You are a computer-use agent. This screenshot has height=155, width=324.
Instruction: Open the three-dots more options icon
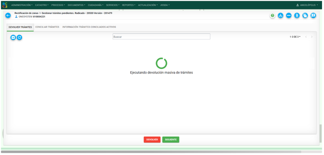click(x=289, y=15)
